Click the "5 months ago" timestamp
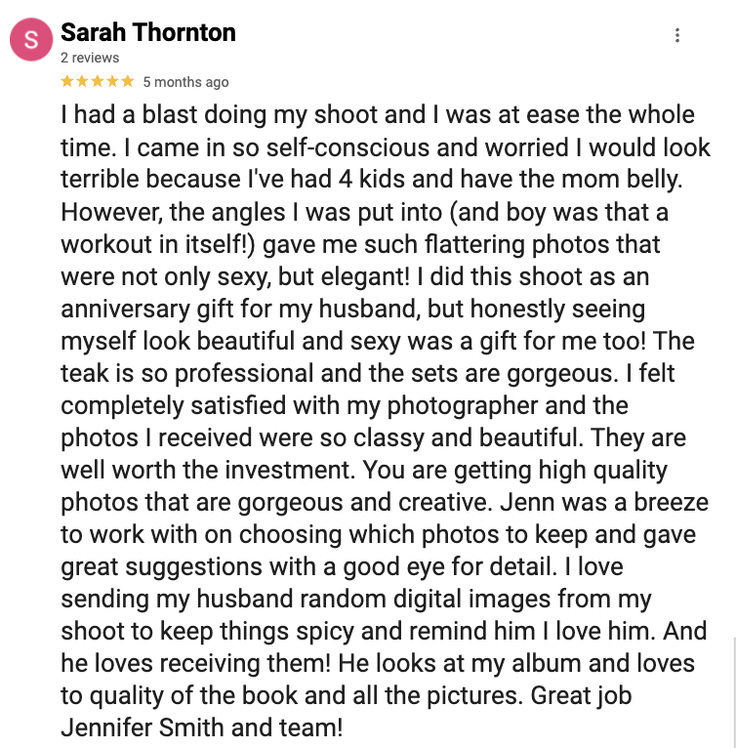This screenshot has width=736, height=748. click(185, 82)
